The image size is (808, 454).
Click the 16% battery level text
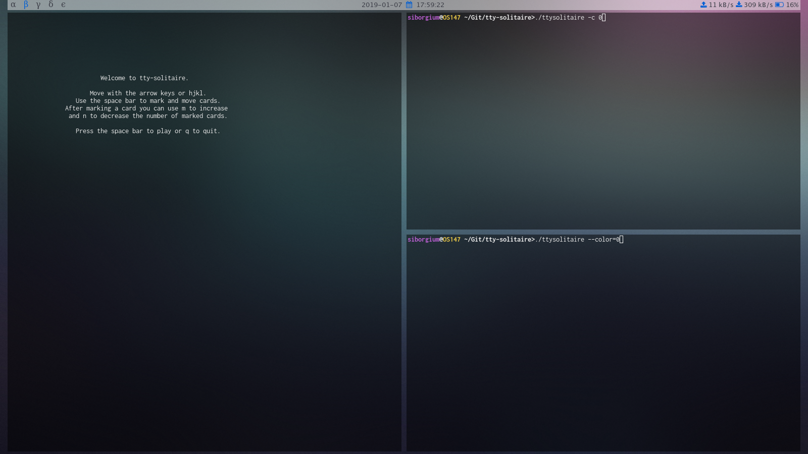(792, 5)
